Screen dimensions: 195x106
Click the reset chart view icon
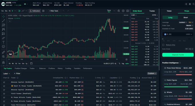[x=126, y=59]
